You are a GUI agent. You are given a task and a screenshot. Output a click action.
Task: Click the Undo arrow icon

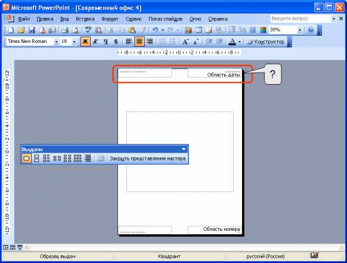(156, 30)
